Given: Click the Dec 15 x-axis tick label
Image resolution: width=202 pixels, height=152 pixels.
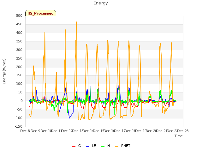Looking at the screenshot, I should click(x=99, y=131).
